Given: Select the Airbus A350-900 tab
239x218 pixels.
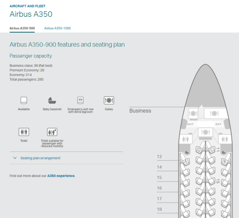Looking at the screenshot, I should (22, 28).
